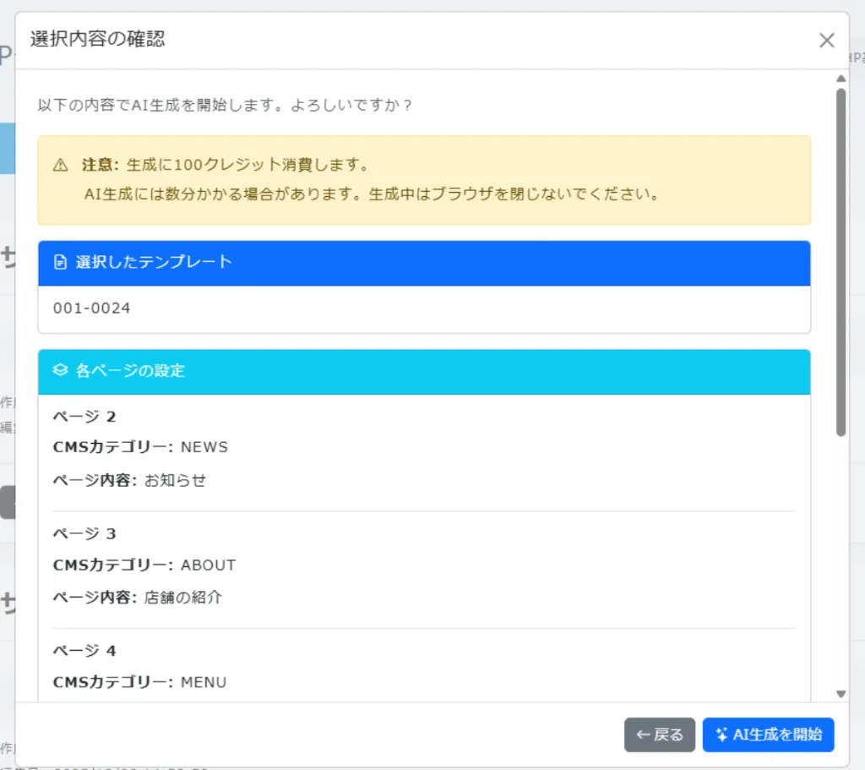The width and height of the screenshot is (865, 770).
Task: Go back with the ← 戻る button
Action: [659, 735]
